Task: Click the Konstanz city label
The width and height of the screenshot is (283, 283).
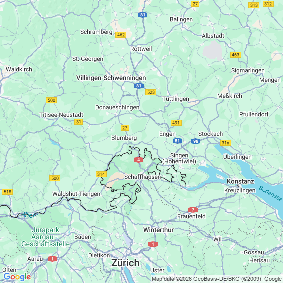Action: [240, 181]
